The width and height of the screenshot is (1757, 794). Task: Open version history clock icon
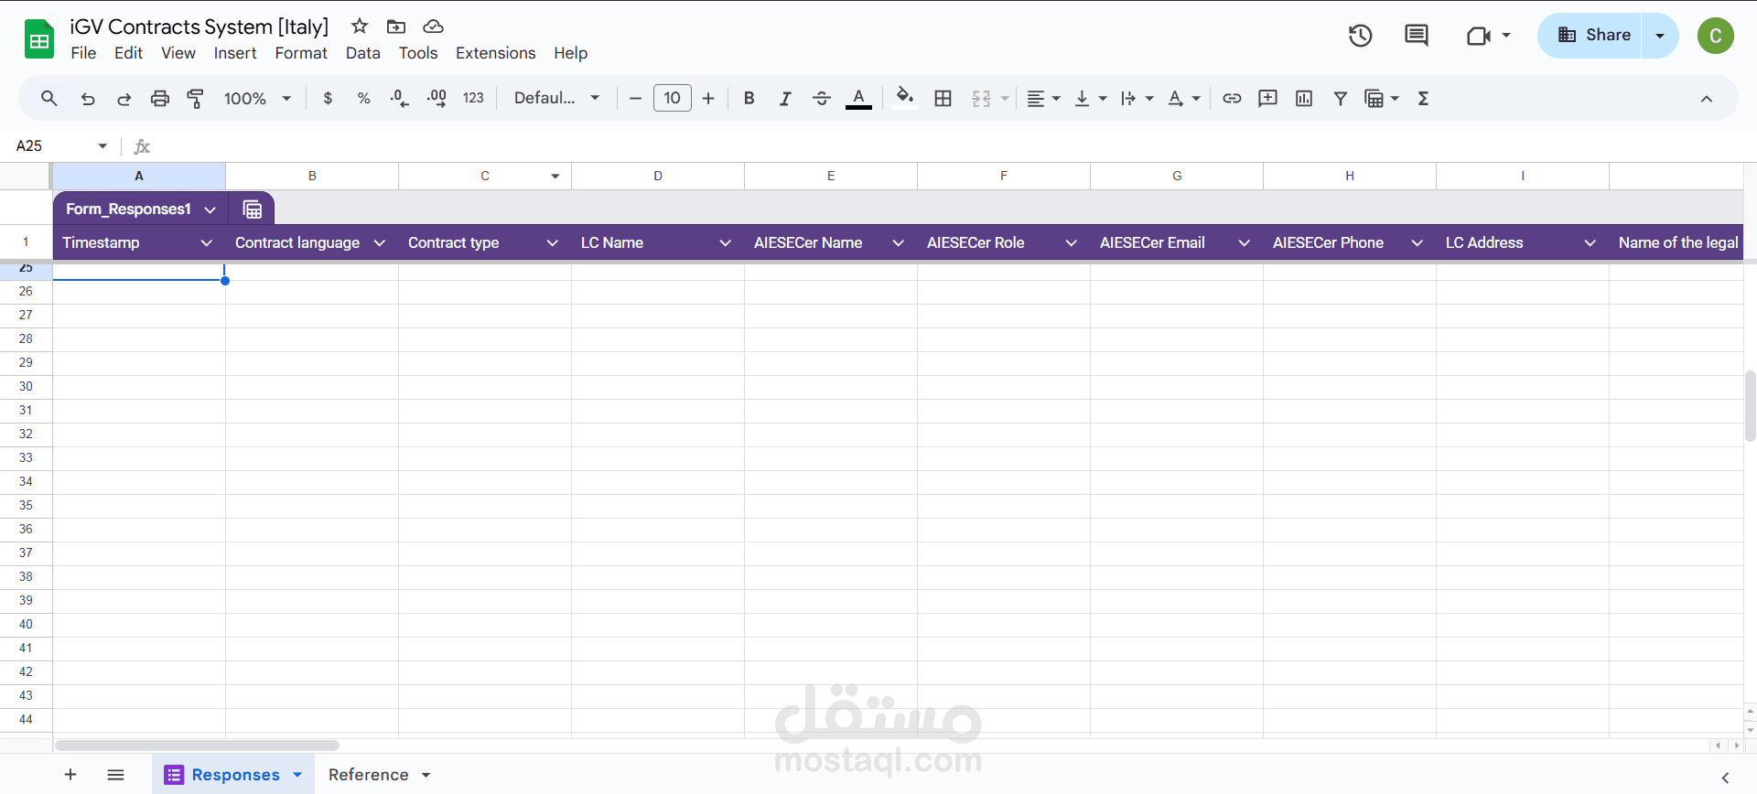coord(1361,36)
